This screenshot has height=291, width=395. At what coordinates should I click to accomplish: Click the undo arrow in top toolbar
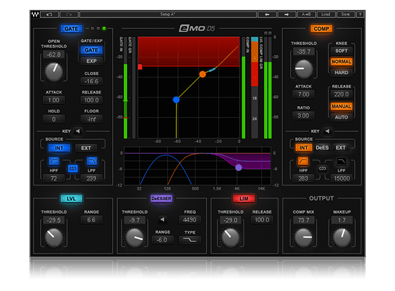point(49,15)
